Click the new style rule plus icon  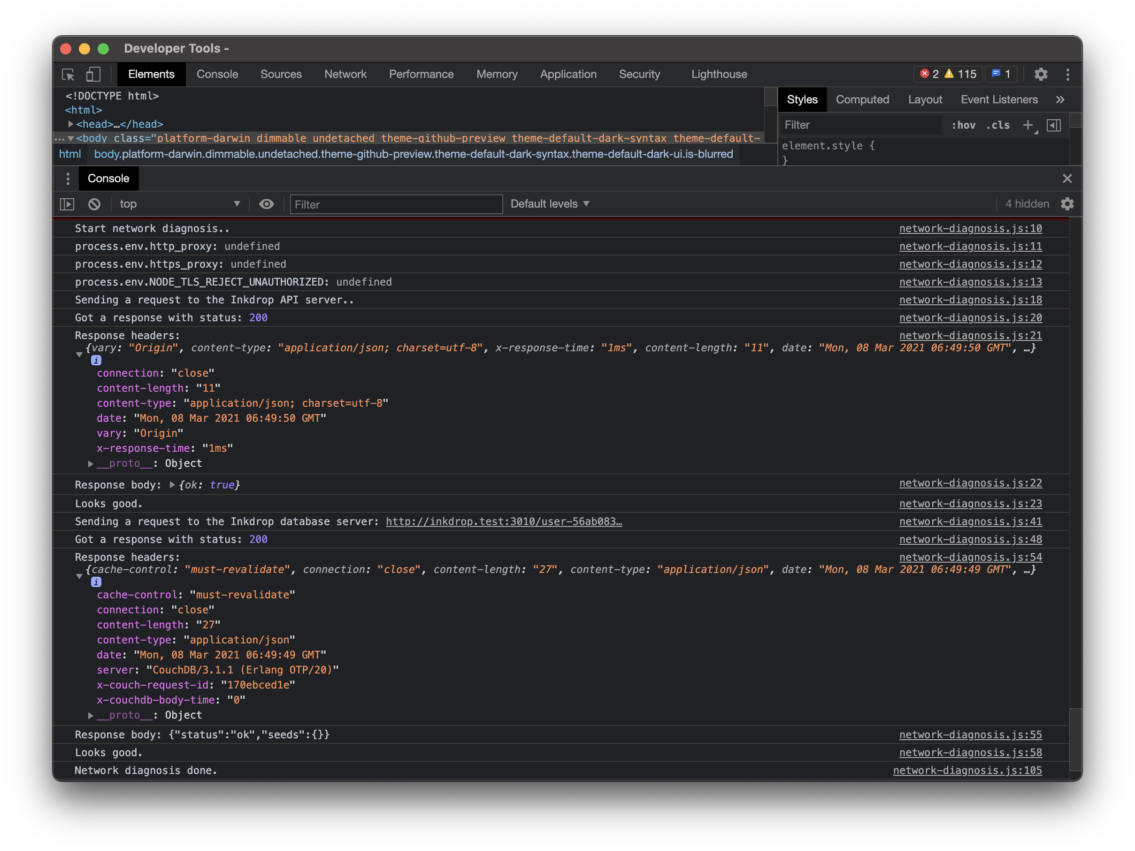pyautogui.click(x=1027, y=125)
